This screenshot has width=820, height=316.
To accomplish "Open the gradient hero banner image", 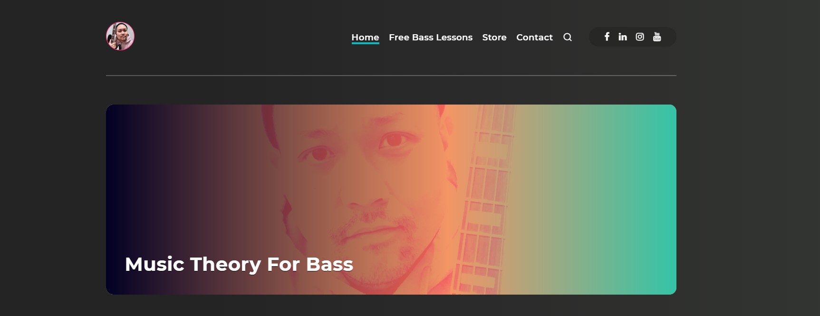I will tap(391, 200).
